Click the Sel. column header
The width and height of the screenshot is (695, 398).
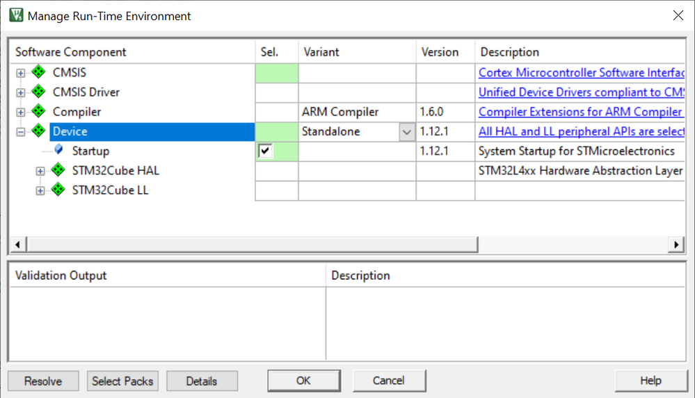point(277,52)
